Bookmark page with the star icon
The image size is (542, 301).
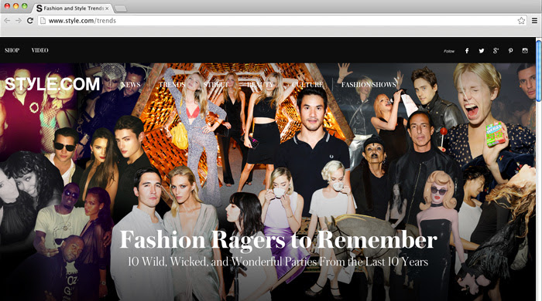coord(521,21)
